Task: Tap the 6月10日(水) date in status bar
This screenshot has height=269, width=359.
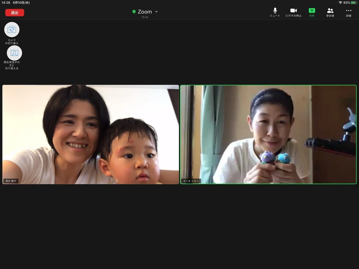Action: point(21,2)
